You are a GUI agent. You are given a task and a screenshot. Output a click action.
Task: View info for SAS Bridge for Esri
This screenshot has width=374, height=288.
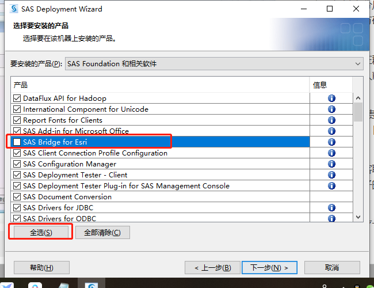point(331,142)
